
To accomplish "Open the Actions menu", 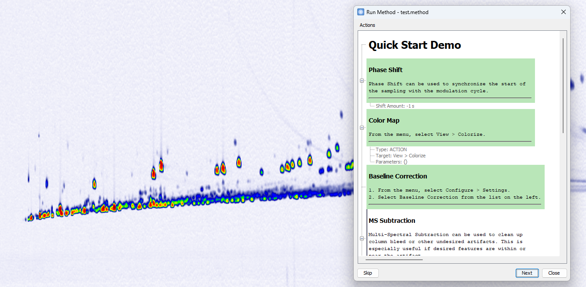I will (367, 25).
